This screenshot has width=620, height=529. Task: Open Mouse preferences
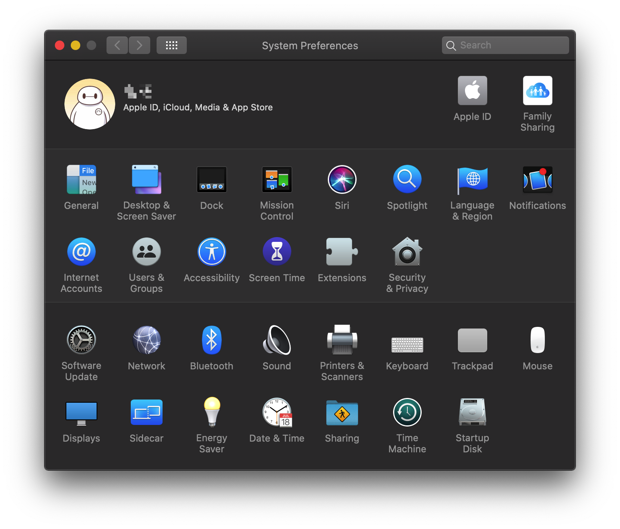tap(538, 340)
